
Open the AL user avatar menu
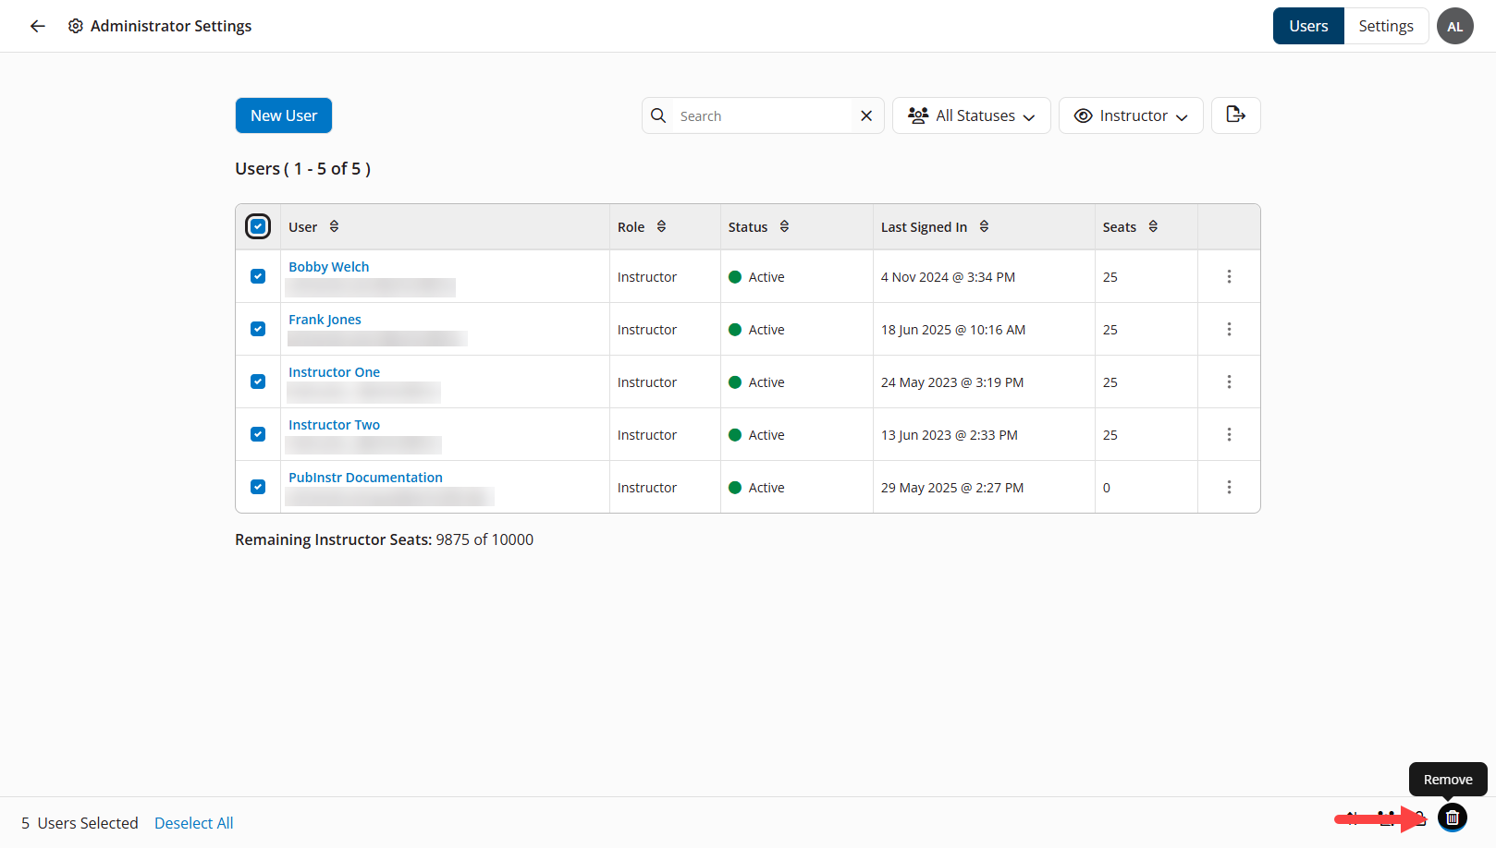point(1454,26)
